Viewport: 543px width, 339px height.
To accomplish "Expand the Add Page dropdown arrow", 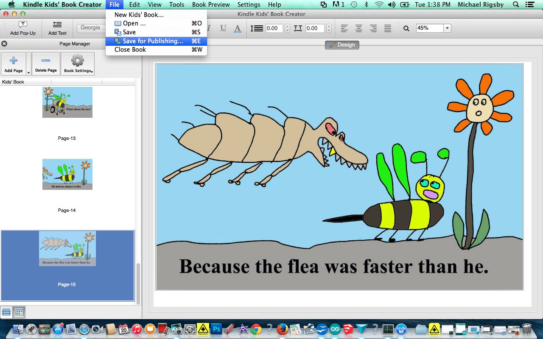I will tap(28, 64).
